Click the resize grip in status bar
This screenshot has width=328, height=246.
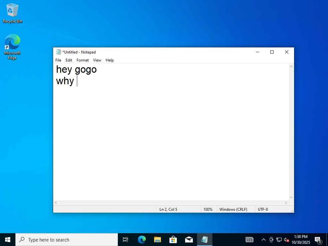click(x=292, y=211)
